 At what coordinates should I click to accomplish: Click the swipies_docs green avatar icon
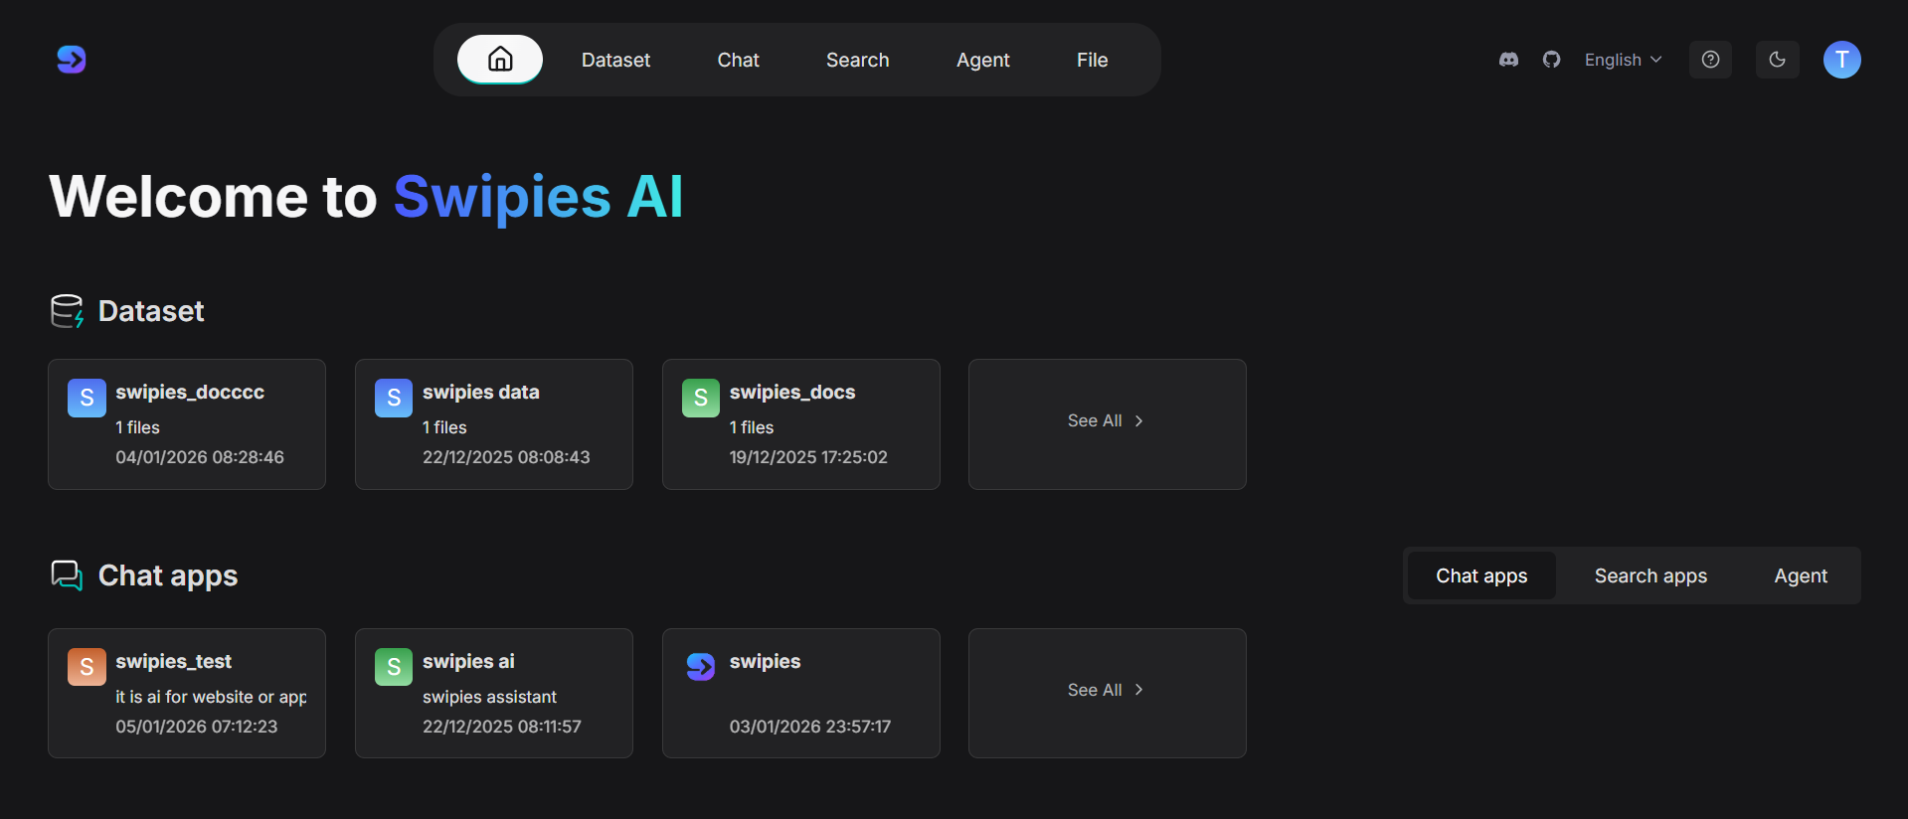coord(701,398)
